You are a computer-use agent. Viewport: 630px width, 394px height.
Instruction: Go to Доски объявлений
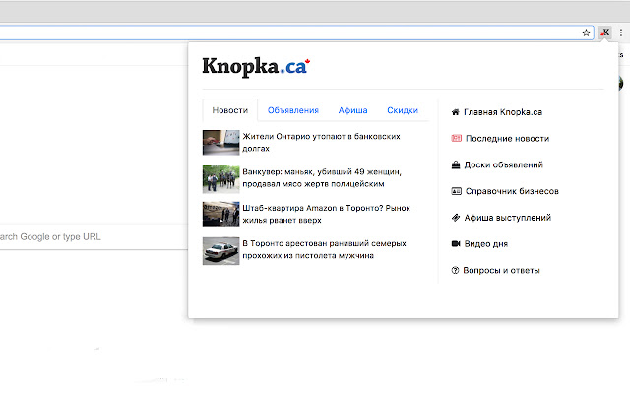pos(503,164)
